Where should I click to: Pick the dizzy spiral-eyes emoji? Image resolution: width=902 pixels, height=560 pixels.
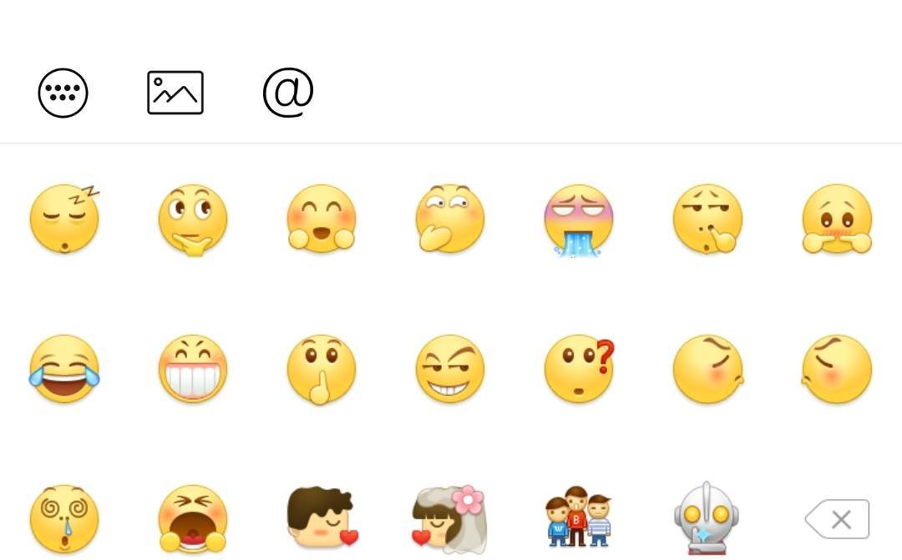tap(64, 519)
